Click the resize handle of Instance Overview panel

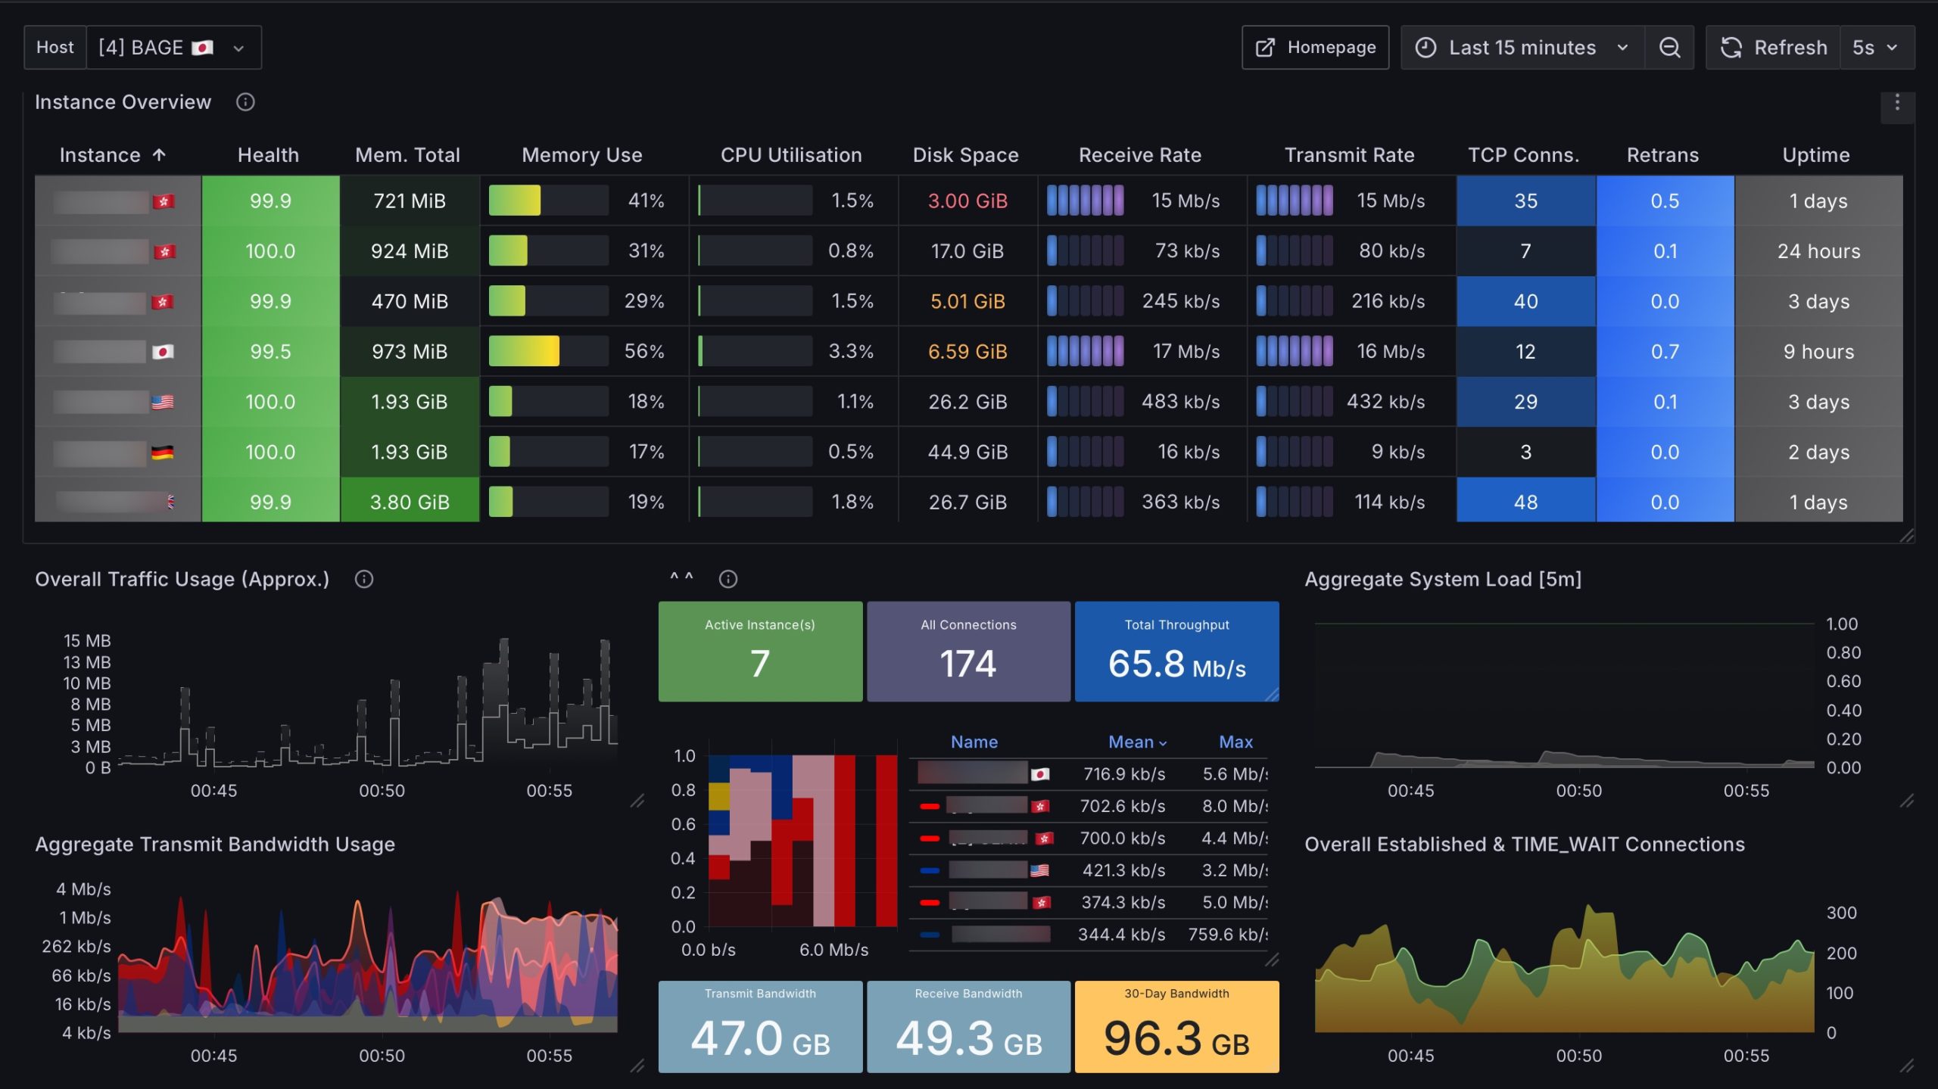click(1907, 536)
